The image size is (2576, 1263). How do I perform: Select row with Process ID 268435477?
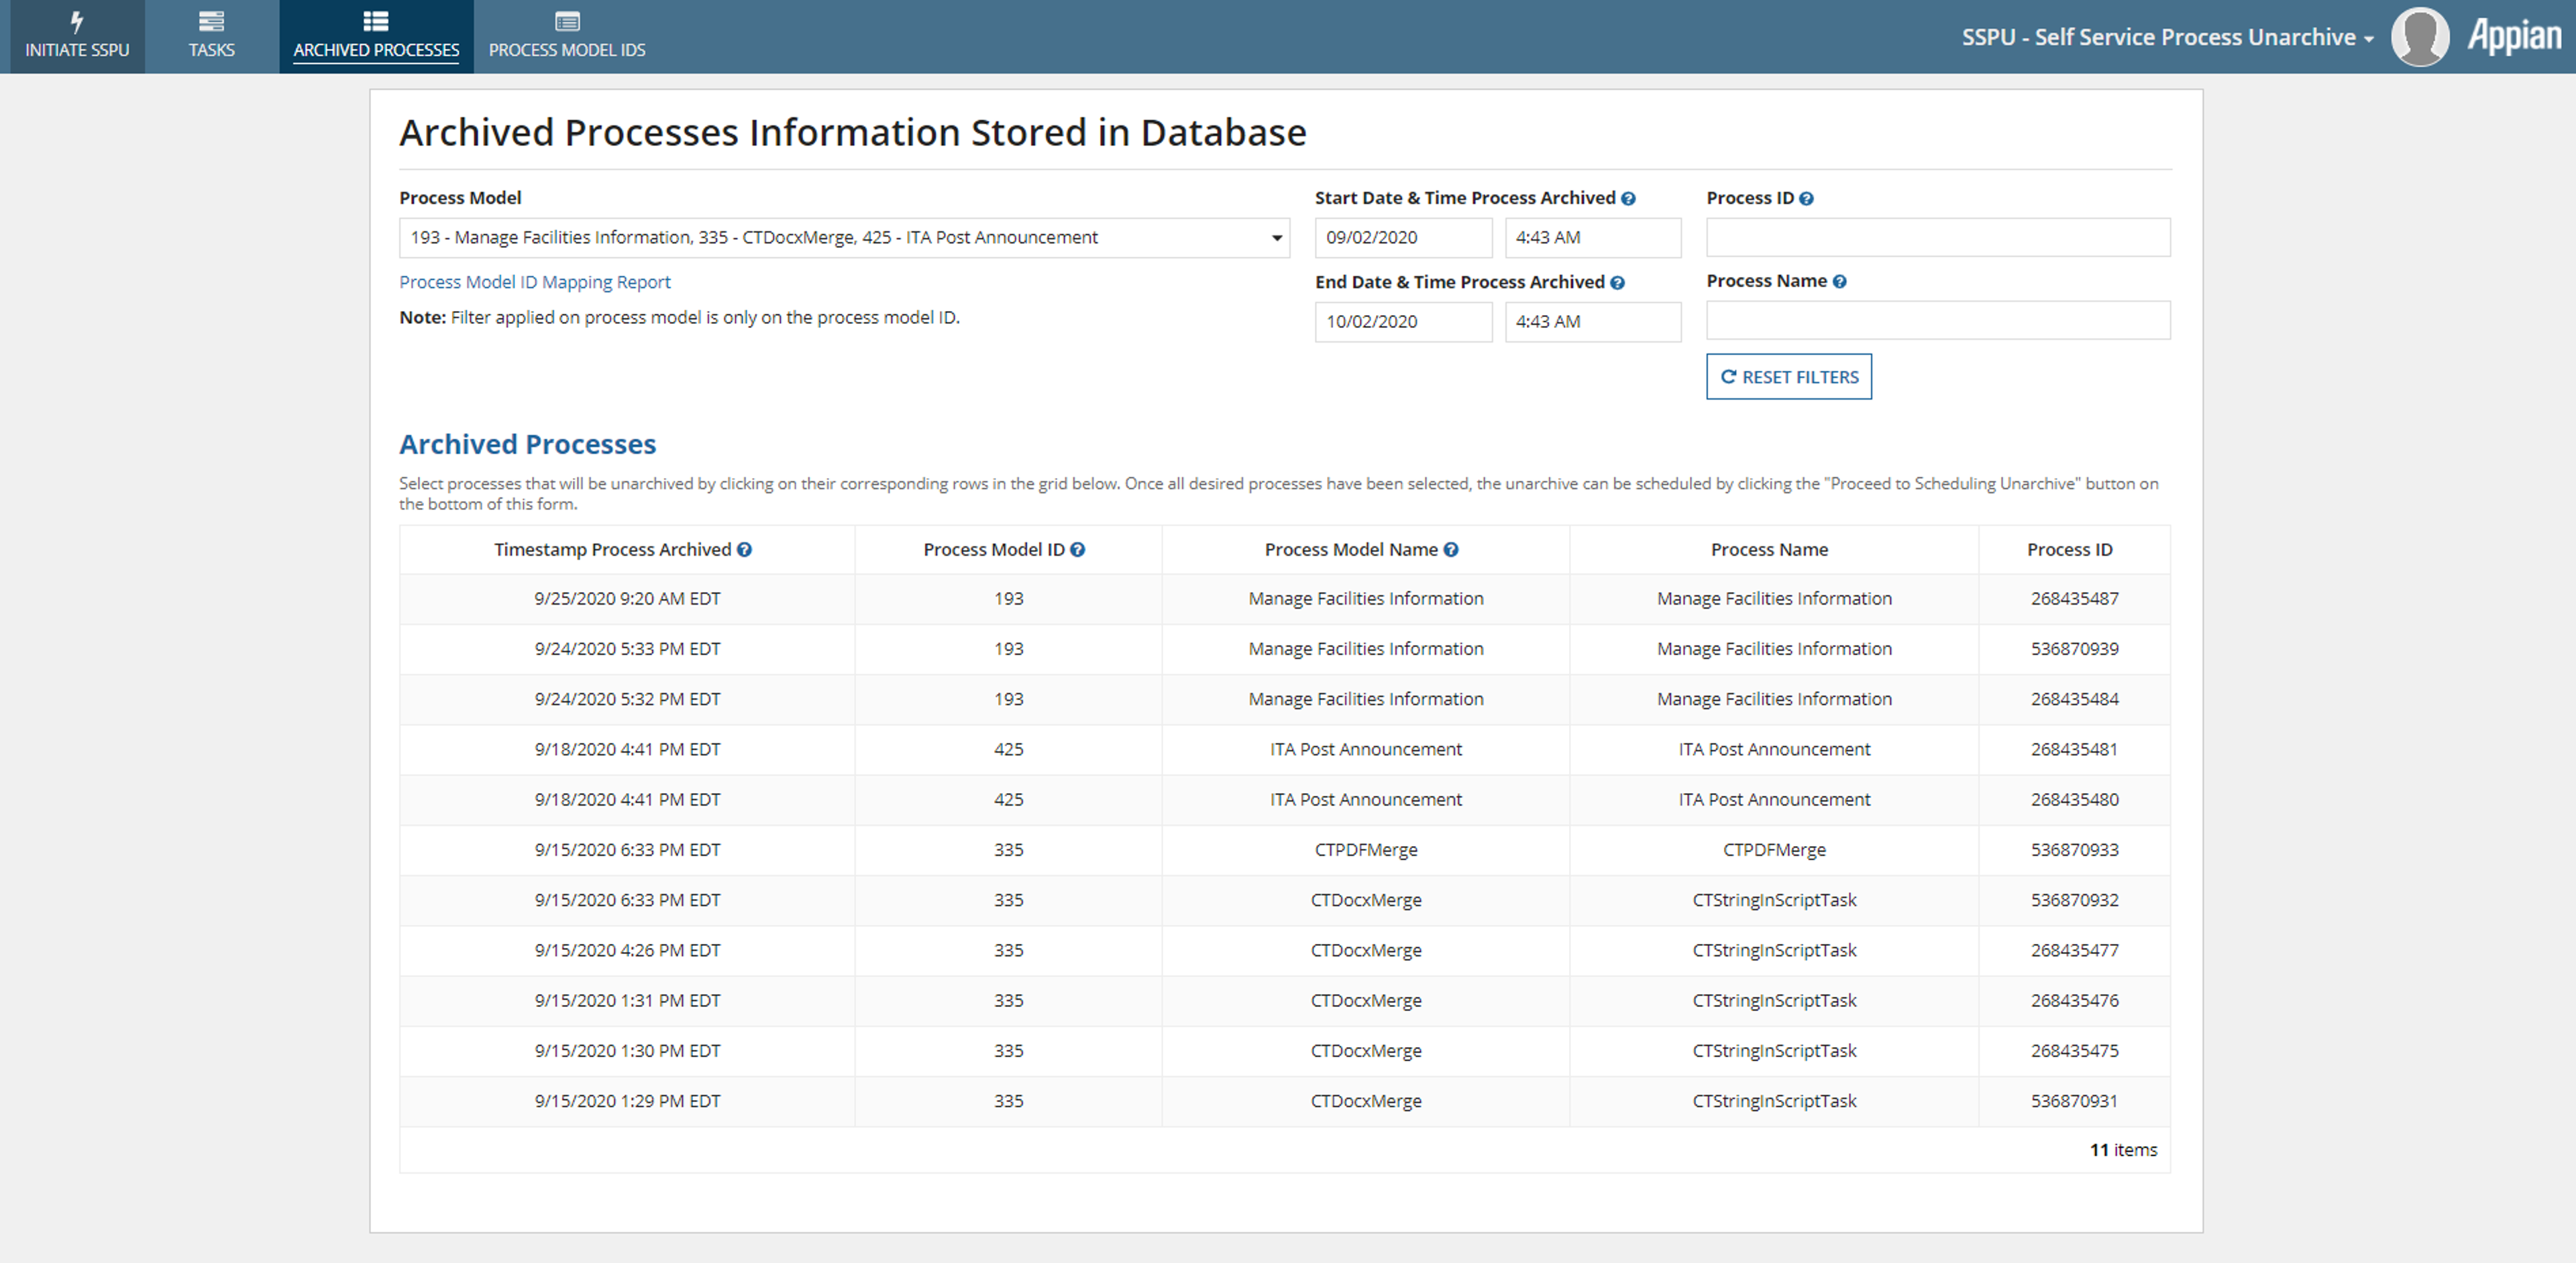1285,950
